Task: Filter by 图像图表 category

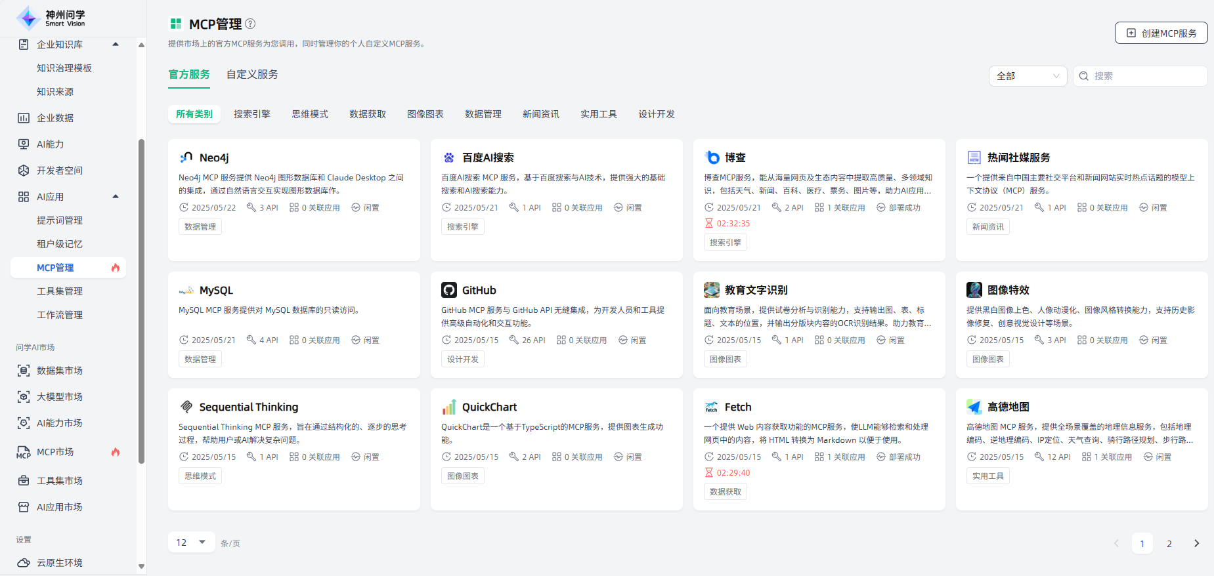Action: point(425,114)
